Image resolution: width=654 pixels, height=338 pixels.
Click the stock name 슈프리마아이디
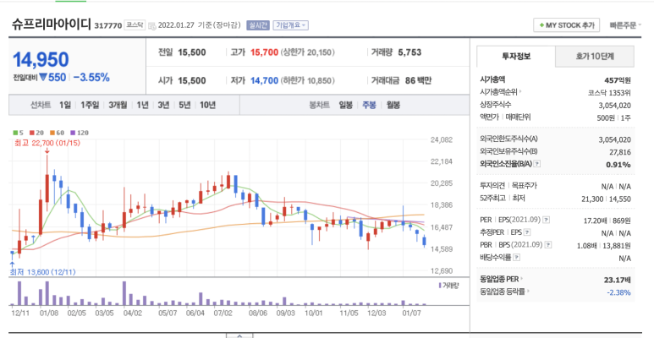coord(52,25)
